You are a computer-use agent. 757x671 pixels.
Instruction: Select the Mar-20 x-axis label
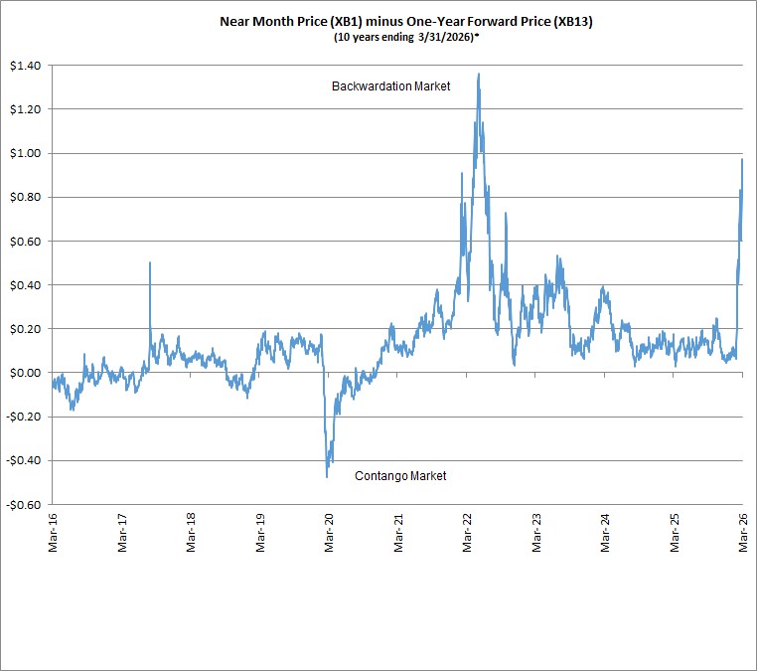(x=329, y=533)
